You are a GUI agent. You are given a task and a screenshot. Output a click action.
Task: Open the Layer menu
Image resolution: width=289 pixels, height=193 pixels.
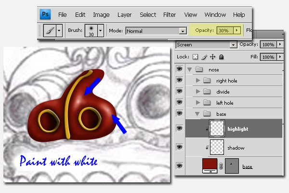pos(124,15)
